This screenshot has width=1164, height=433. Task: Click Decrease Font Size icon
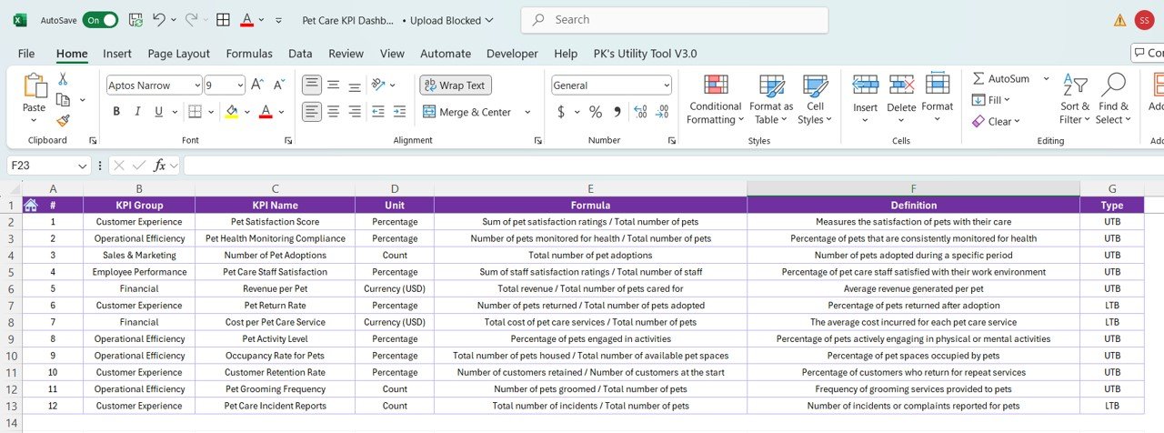pos(279,86)
